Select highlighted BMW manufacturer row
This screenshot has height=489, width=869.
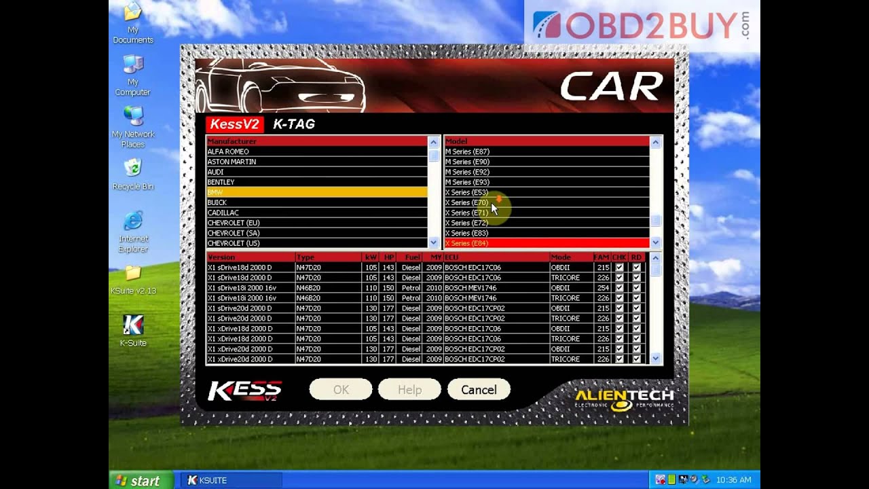click(x=317, y=192)
